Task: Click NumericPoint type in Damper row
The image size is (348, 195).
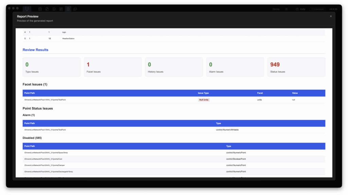Action: 236,165
